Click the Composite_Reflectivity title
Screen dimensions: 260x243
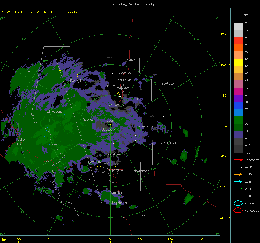pyautogui.click(x=130, y=4)
